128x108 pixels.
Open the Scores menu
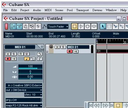click(59, 10)
